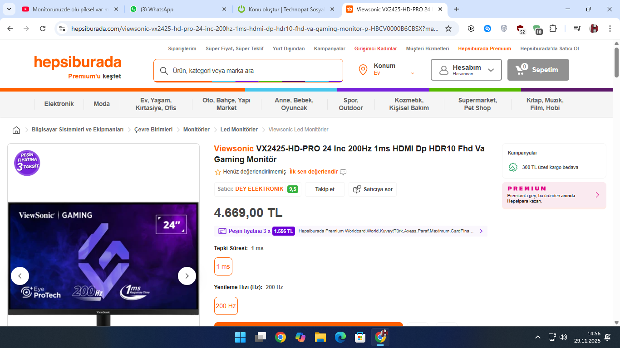620x348 pixels.
Task: Select the 200 Hz refresh rate option
Action: 226,306
